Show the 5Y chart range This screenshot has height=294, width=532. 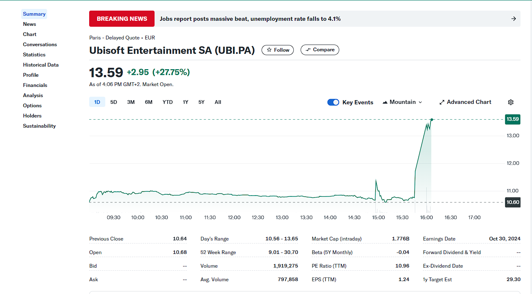[201, 102]
